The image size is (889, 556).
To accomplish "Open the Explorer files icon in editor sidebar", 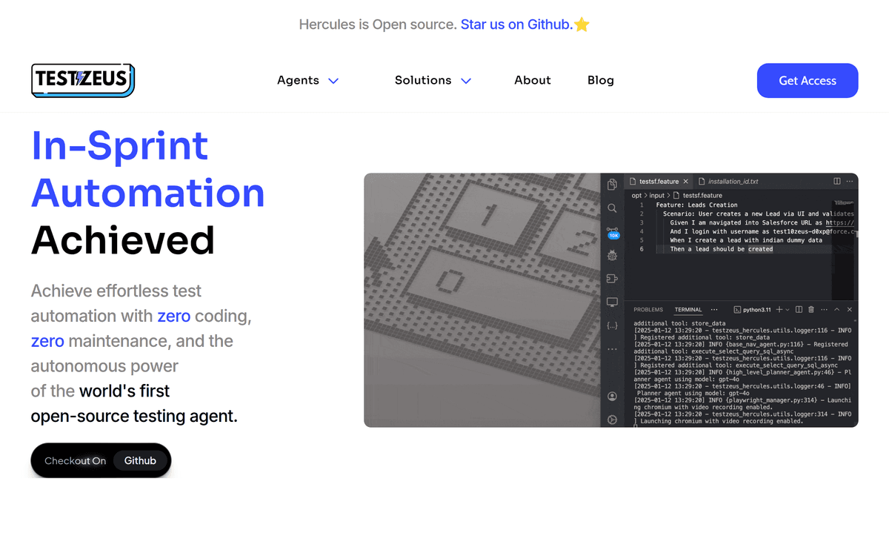I will coord(612,185).
